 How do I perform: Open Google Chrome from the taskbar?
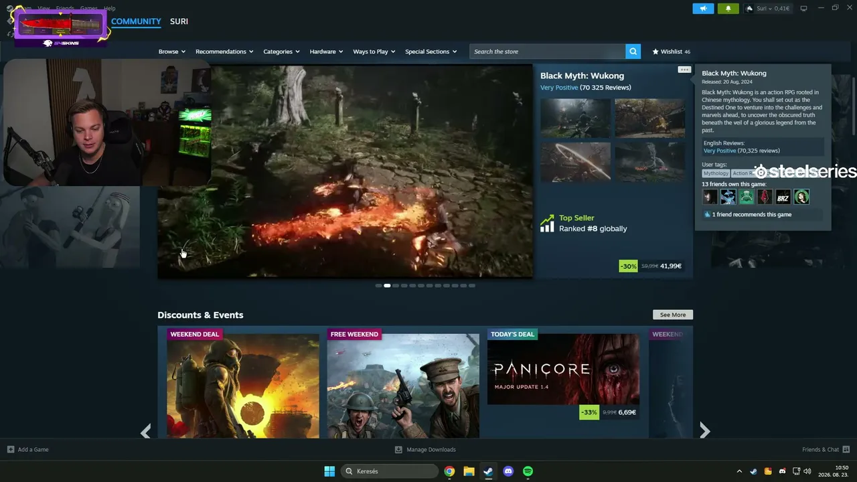coord(449,471)
